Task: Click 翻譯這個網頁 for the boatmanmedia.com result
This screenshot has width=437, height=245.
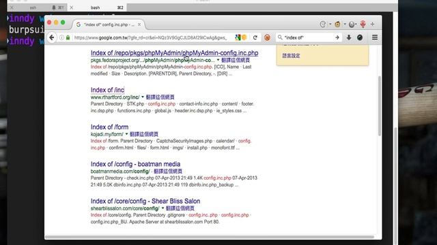Action: click(168, 171)
